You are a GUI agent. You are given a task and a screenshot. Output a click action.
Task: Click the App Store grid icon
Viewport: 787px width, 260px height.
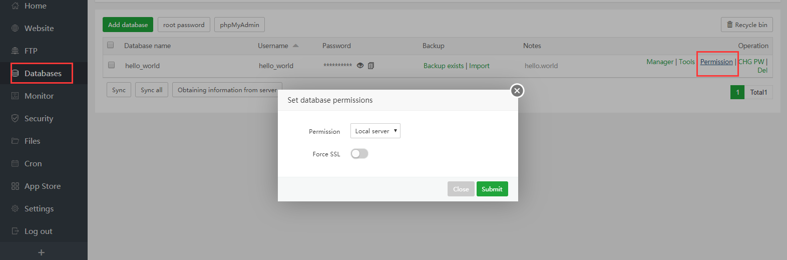tap(15, 186)
